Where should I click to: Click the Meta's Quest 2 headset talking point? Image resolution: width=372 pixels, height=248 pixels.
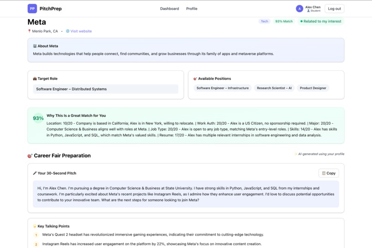[153, 235]
